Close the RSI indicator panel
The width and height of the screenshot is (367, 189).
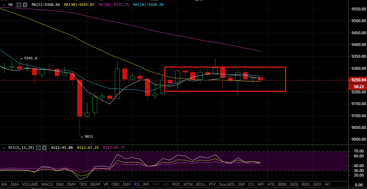[44, 148]
